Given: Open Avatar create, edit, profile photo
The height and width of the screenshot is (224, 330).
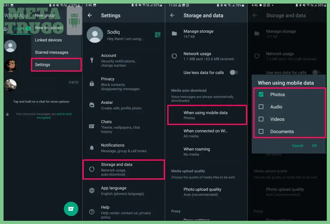Looking at the screenshot, I should [124, 105].
